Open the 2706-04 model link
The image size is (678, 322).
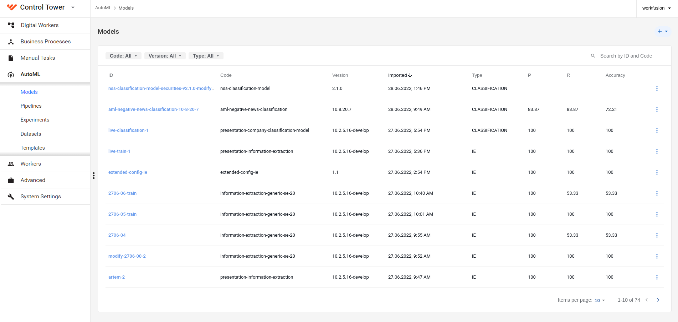pyautogui.click(x=117, y=235)
